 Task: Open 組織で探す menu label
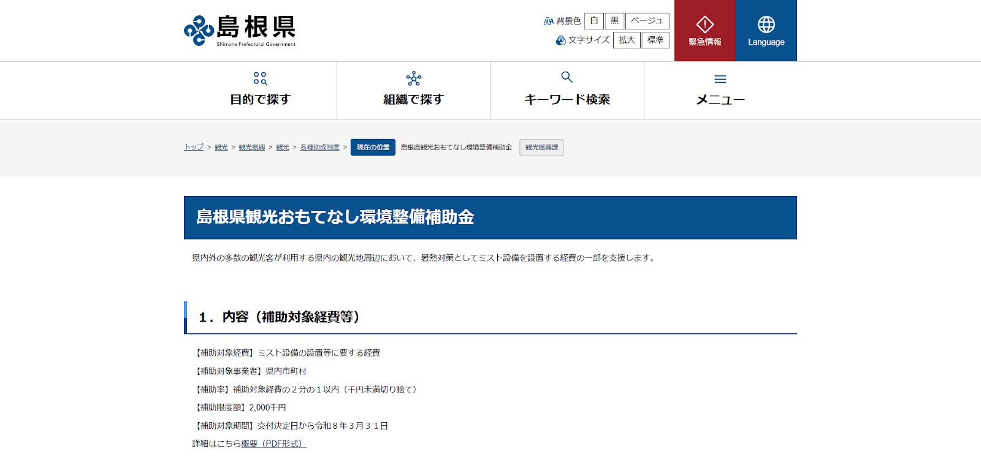(414, 99)
